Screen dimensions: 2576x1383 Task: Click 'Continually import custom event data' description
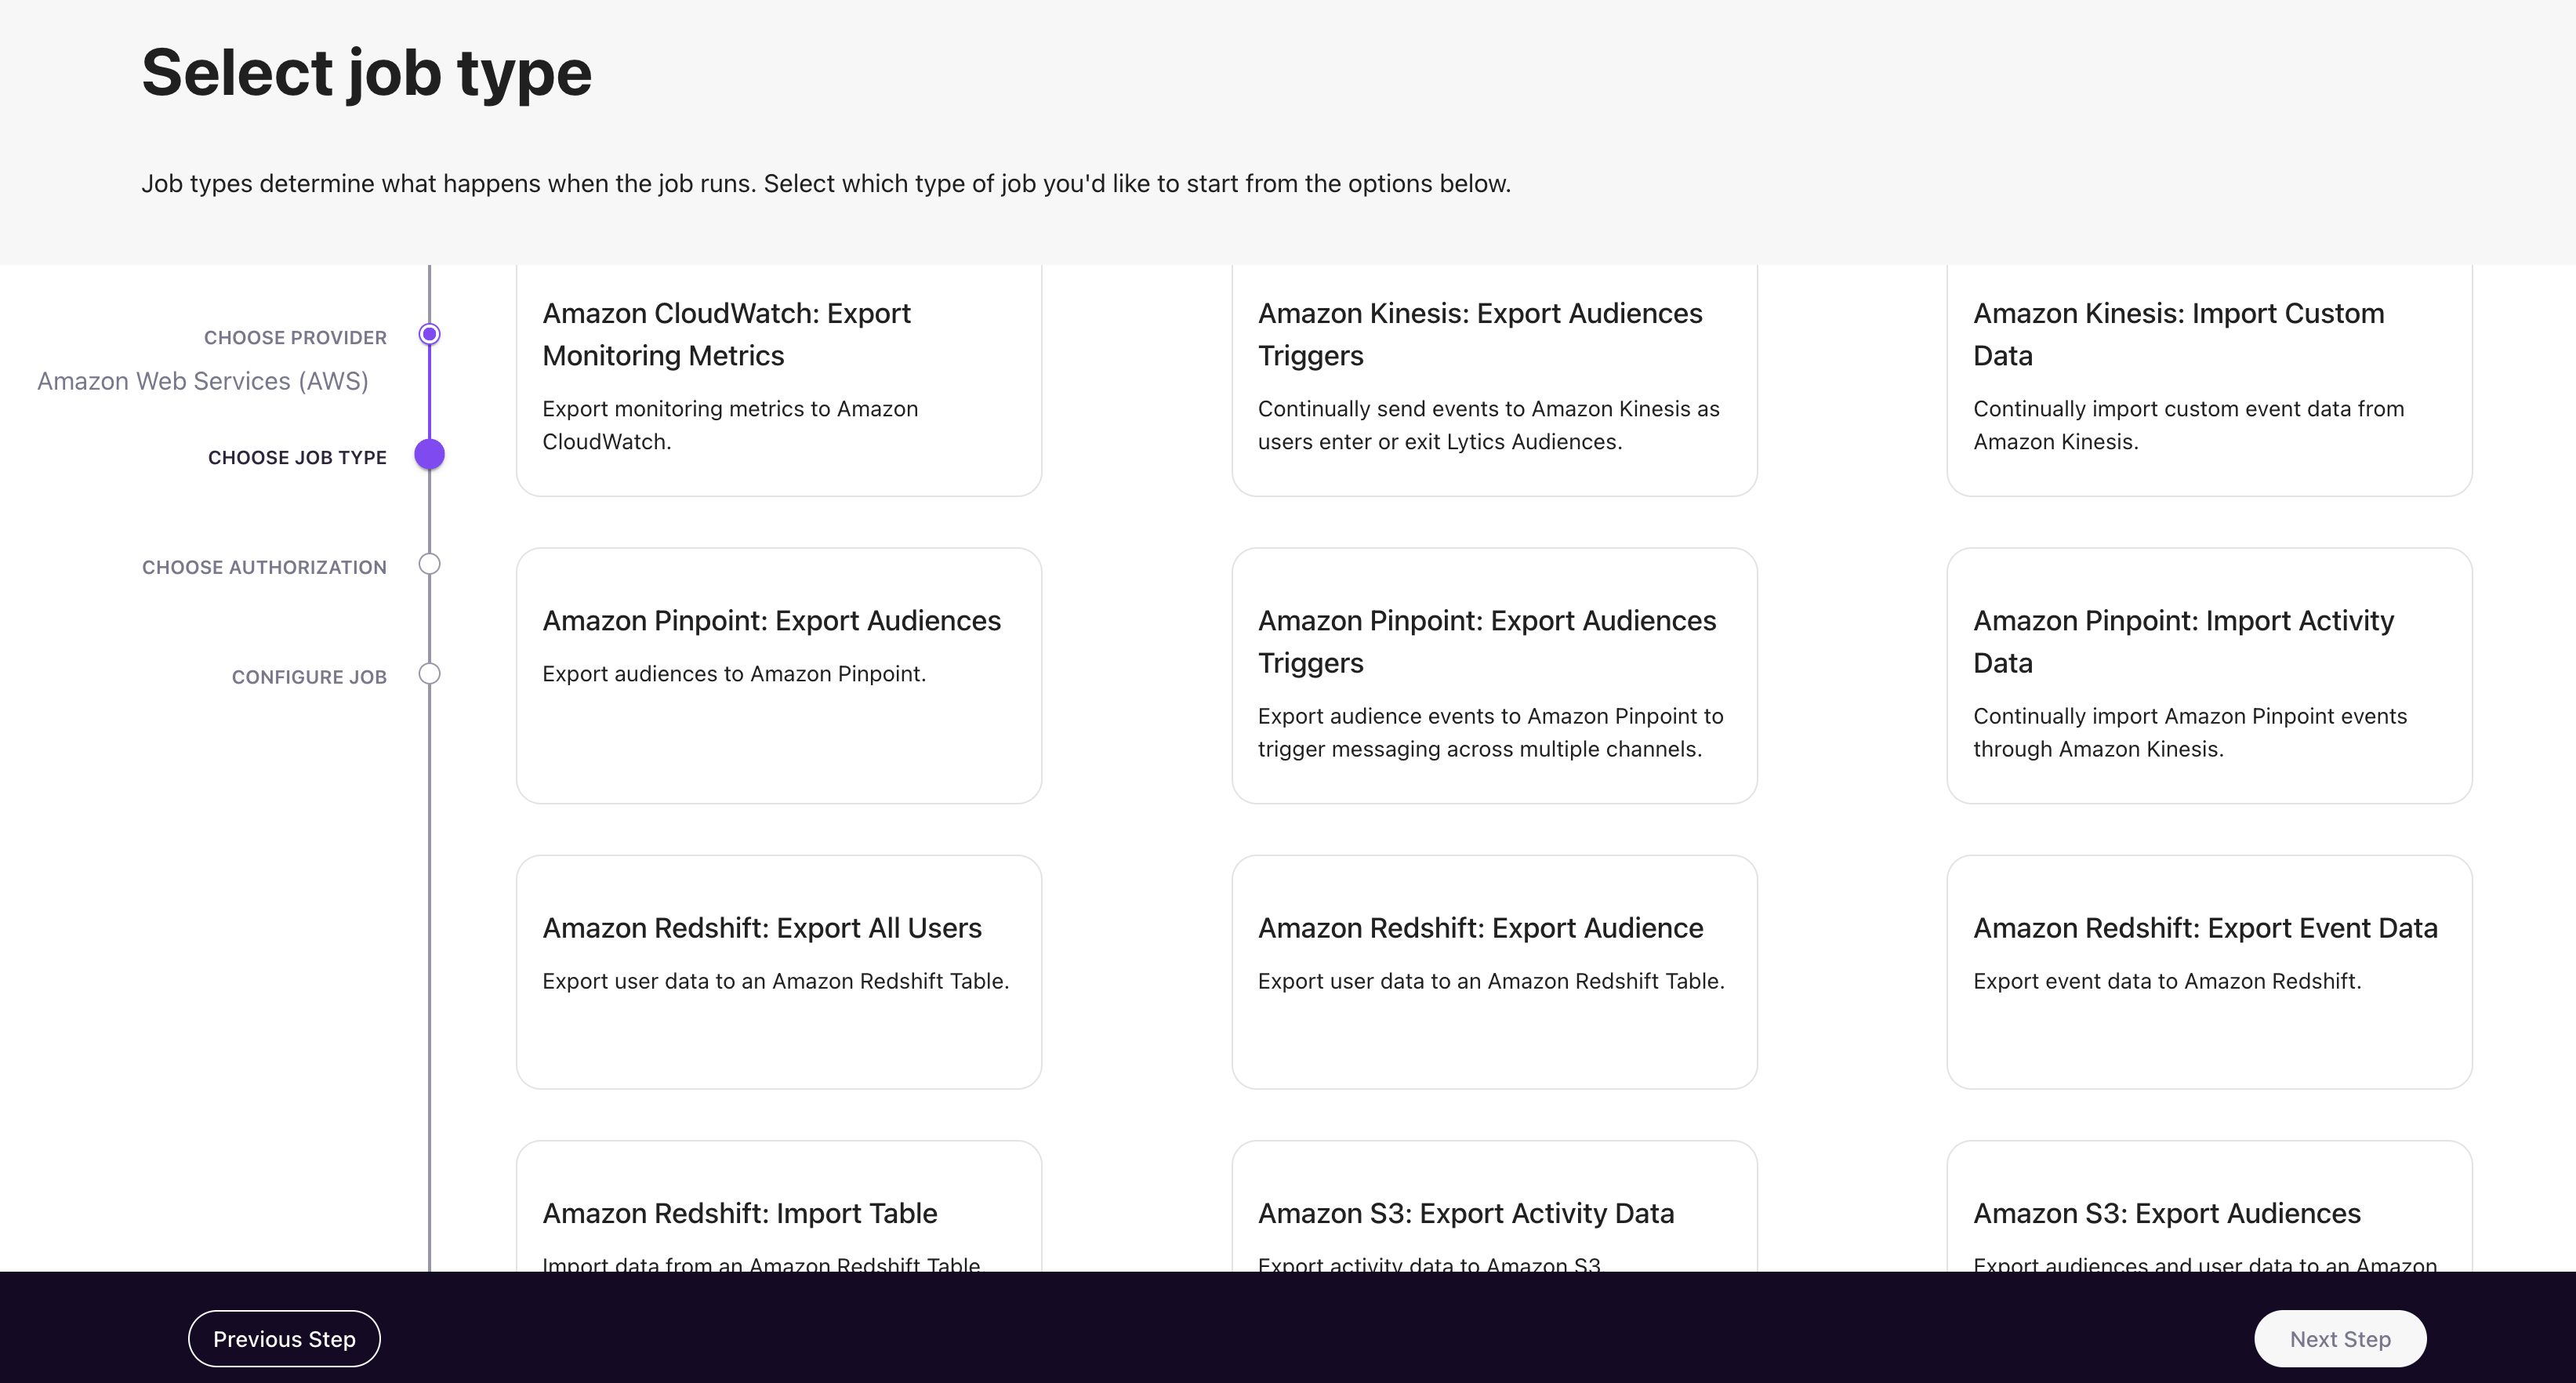(2189, 425)
